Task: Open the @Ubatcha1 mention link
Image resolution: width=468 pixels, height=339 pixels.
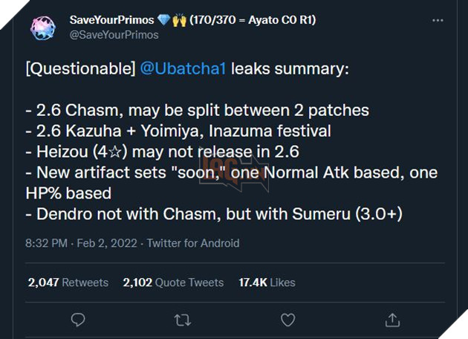Action: (x=183, y=68)
